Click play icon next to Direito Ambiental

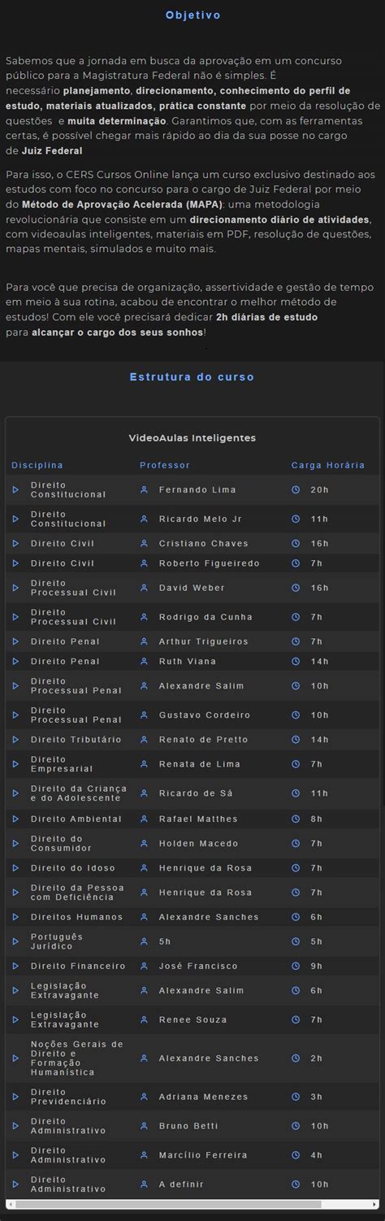15,819
